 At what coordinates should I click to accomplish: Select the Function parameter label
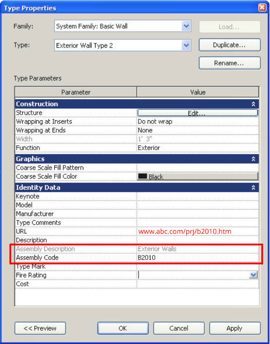(28, 148)
